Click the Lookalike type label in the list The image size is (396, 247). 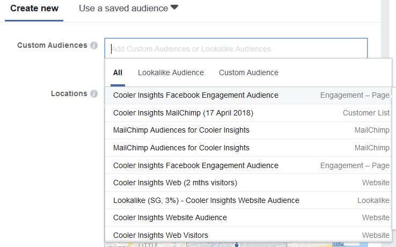(373, 200)
